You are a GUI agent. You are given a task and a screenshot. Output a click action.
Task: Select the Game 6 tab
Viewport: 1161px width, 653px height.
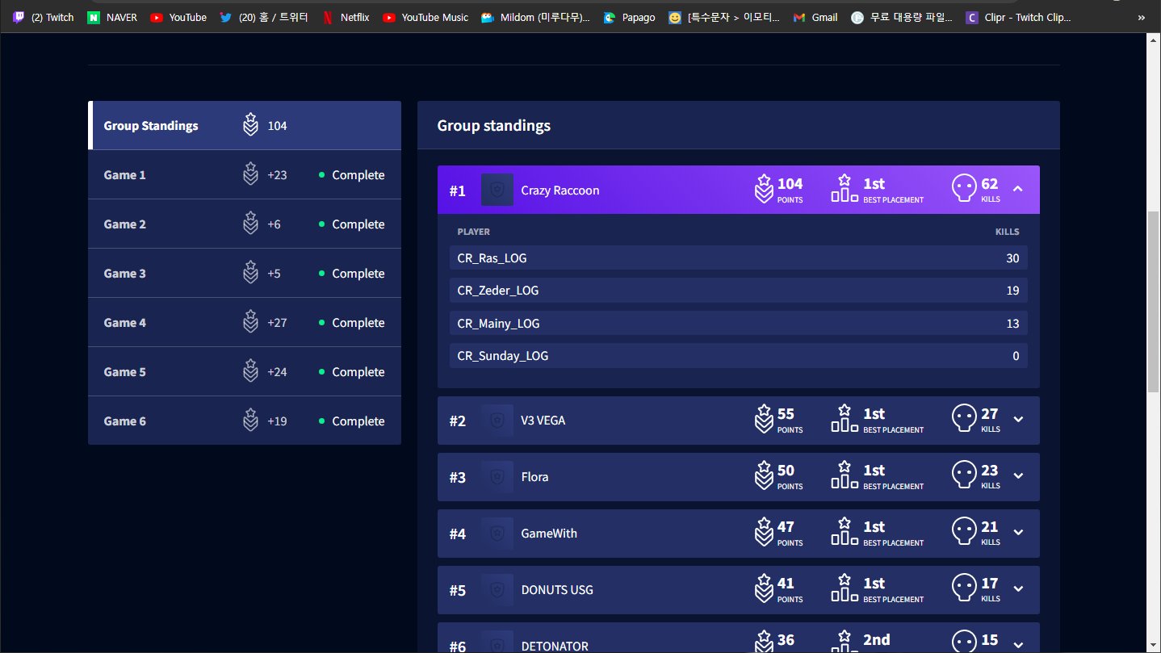[x=245, y=421]
